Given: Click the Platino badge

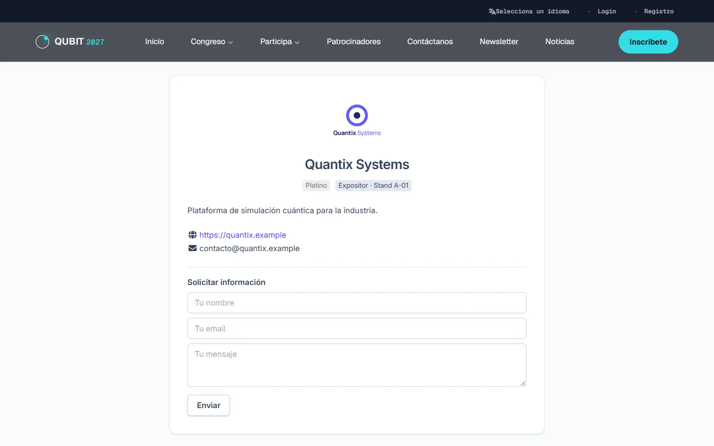Looking at the screenshot, I should [316, 186].
